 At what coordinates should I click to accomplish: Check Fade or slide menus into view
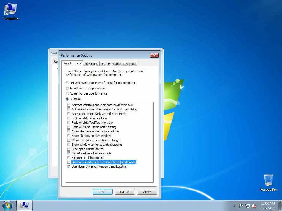tap(69, 118)
